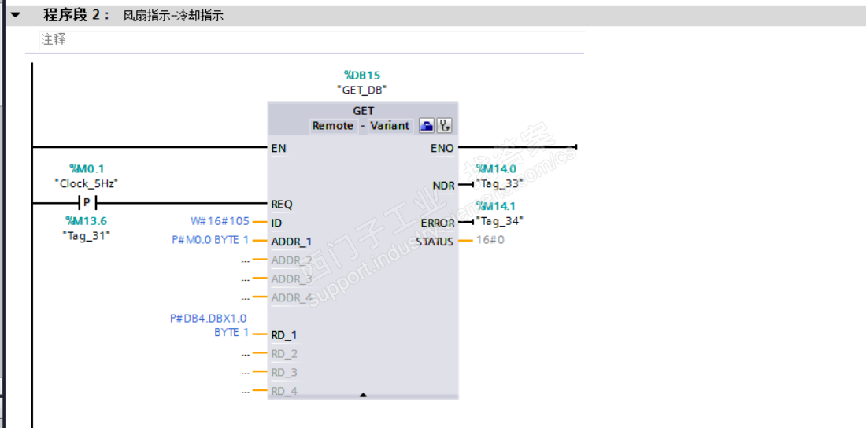Edit the ID value W#16#105

(x=220, y=222)
